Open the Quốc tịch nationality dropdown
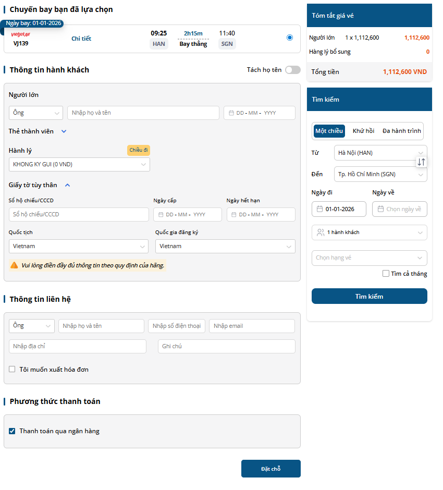 coord(79,246)
